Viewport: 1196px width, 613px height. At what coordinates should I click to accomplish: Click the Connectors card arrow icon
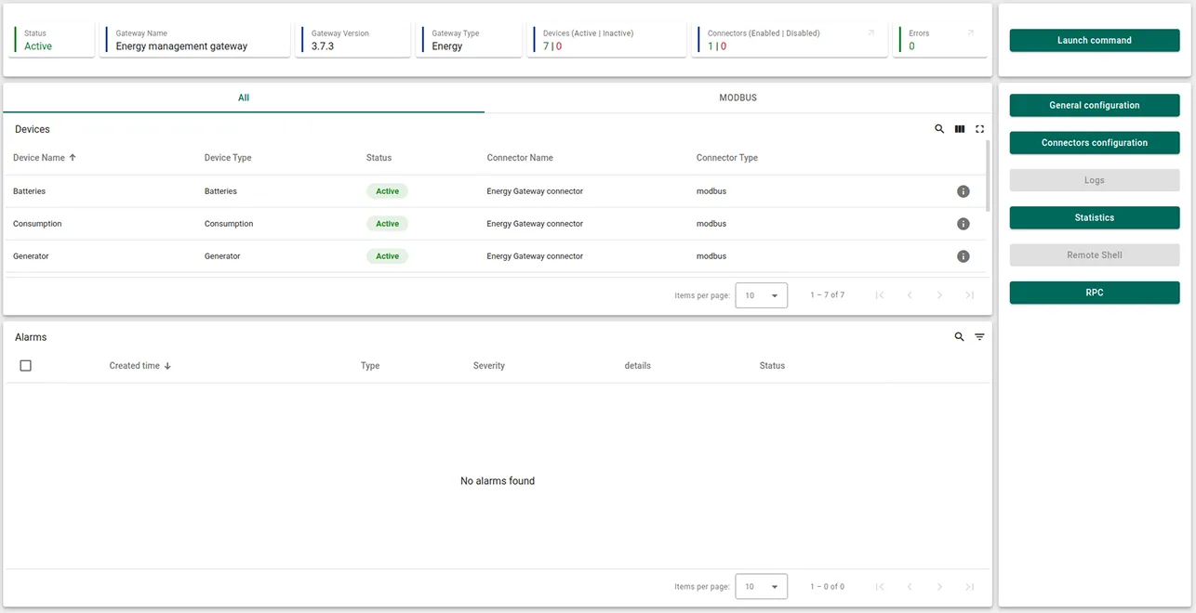click(x=871, y=33)
